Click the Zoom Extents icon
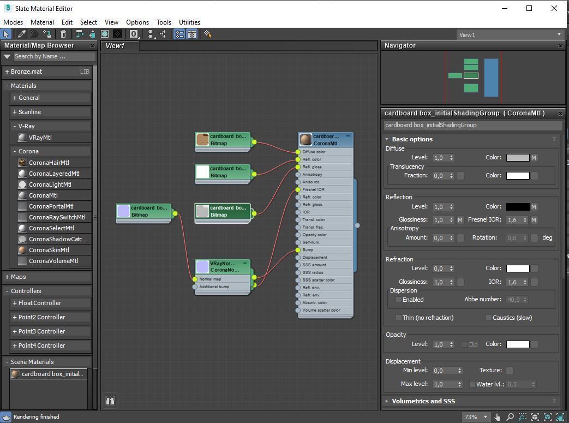 [x=535, y=417]
